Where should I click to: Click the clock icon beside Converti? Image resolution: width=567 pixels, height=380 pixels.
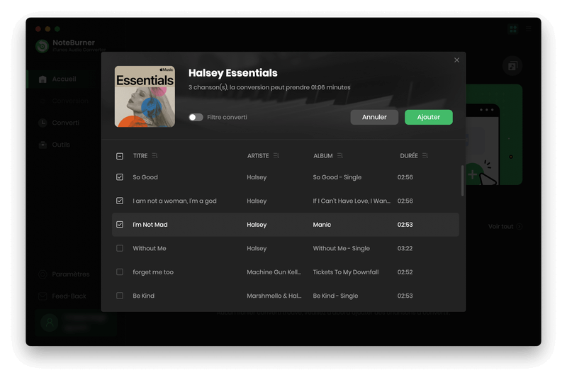click(x=43, y=123)
